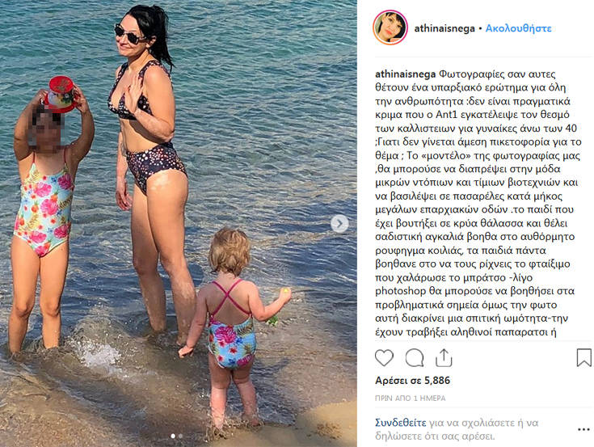This screenshot has height=447, width=594.
Task: Click the Συνδεθείτε login link
Action: pos(400,423)
